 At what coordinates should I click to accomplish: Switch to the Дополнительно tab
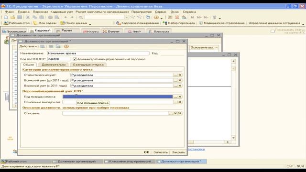click(54, 64)
